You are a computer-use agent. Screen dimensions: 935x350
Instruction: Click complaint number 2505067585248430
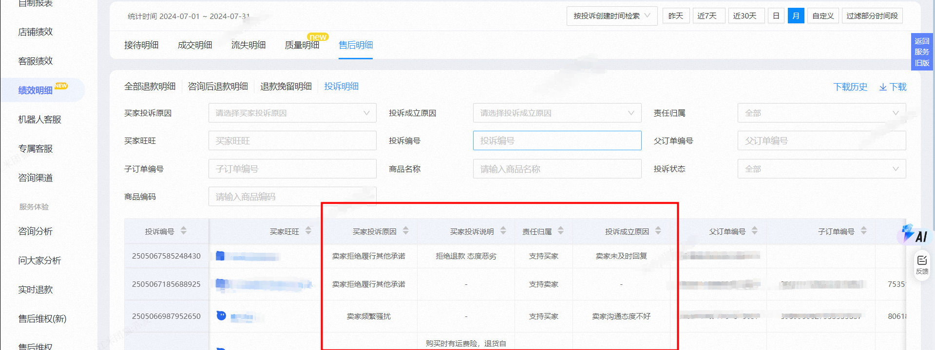coord(166,256)
